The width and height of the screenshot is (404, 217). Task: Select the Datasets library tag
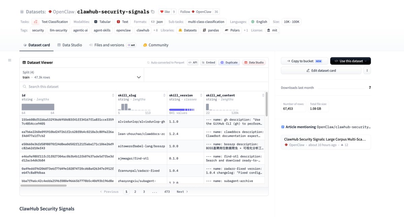[188, 30]
